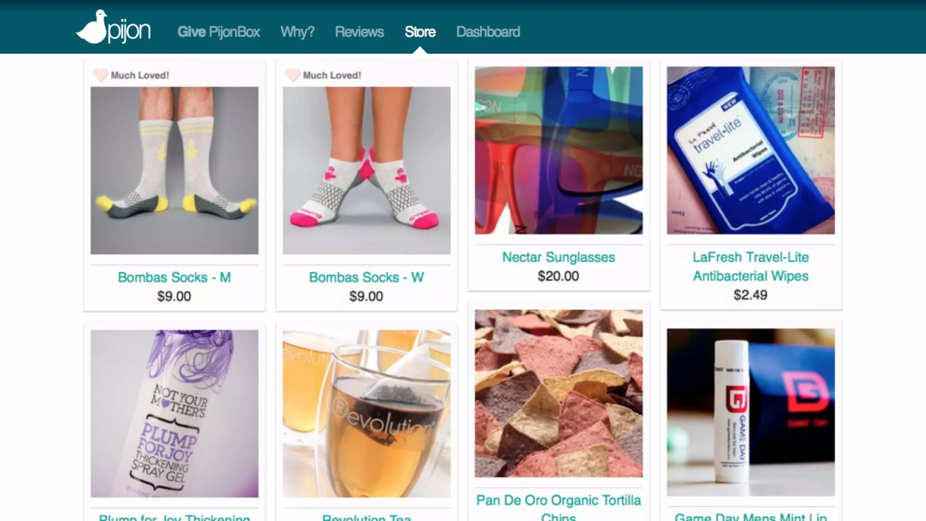This screenshot has height=521, width=926.
Task: Go to Reviews page
Action: pyautogui.click(x=359, y=32)
